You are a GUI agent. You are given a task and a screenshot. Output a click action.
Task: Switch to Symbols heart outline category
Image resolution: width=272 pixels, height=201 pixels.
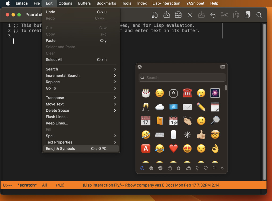click(206, 168)
